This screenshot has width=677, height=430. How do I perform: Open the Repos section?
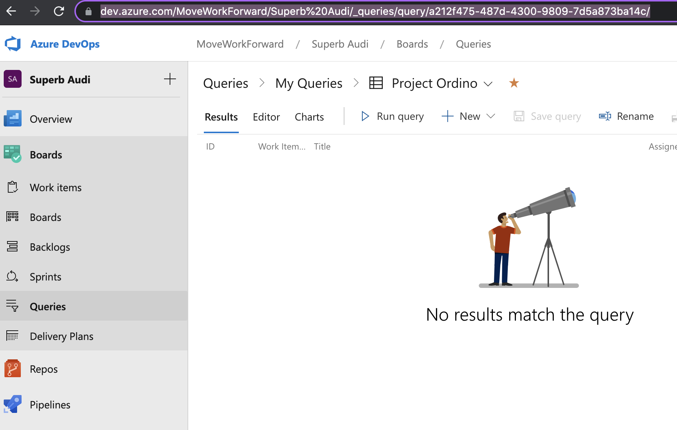coord(44,369)
